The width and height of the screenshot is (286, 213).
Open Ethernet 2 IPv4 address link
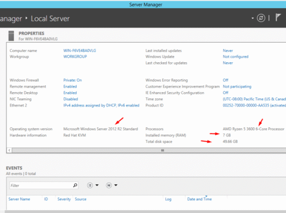pyautogui.click(x=101, y=105)
